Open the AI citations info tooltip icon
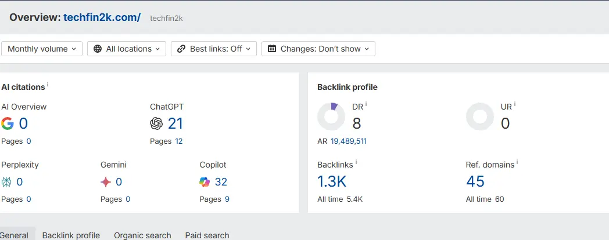The height and width of the screenshot is (240, 609). point(48,85)
